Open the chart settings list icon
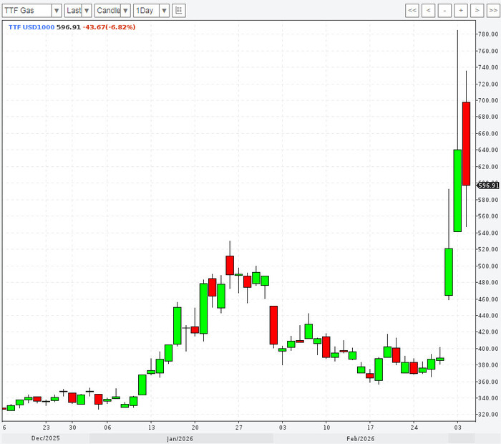This screenshot has width=501, height=444. 178,11
